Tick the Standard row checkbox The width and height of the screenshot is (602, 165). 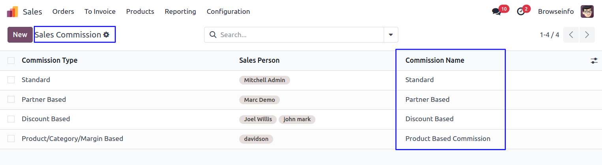coord(11,80)
